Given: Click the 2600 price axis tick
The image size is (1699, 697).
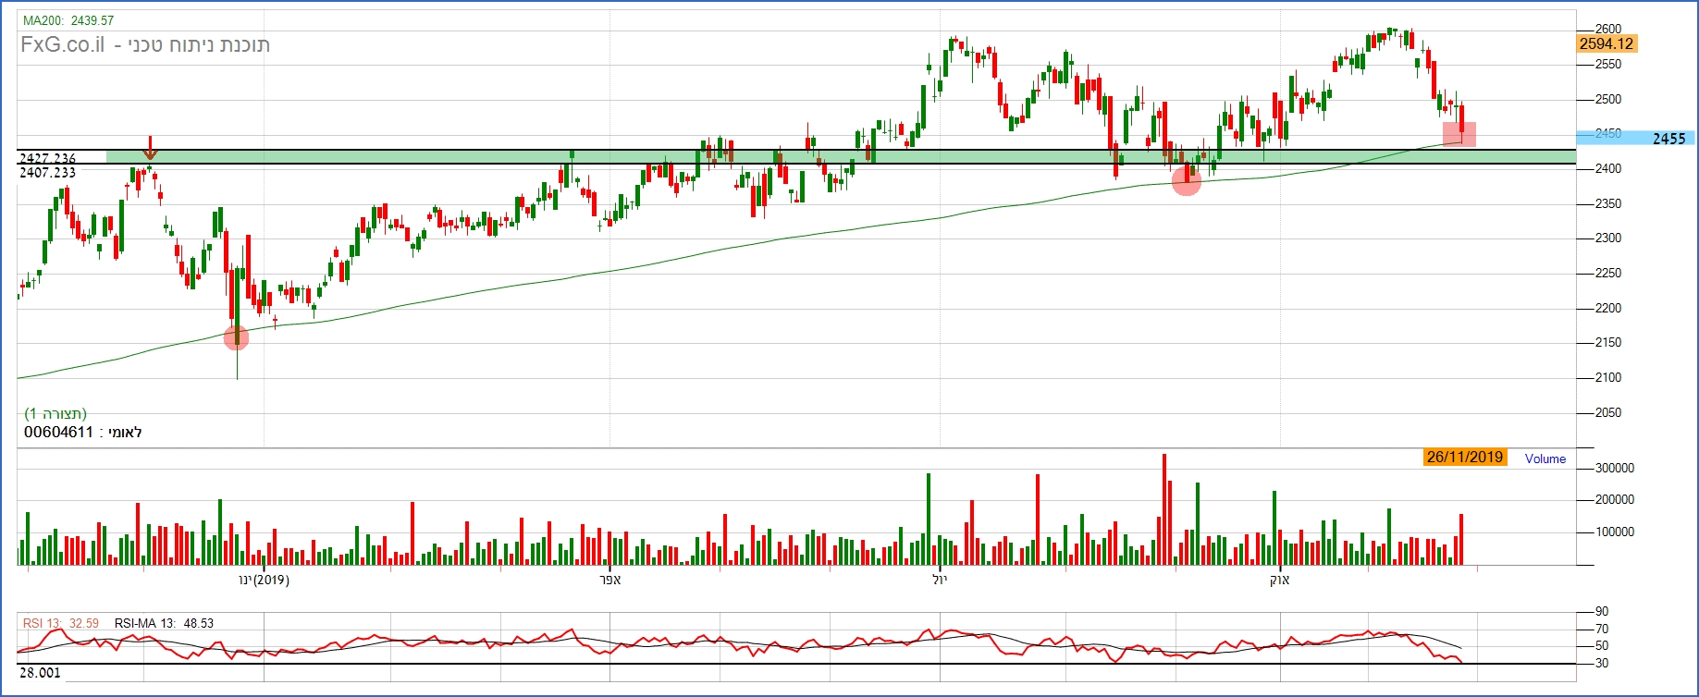Looking at the screenshot, I should (x=1608, y=29).
